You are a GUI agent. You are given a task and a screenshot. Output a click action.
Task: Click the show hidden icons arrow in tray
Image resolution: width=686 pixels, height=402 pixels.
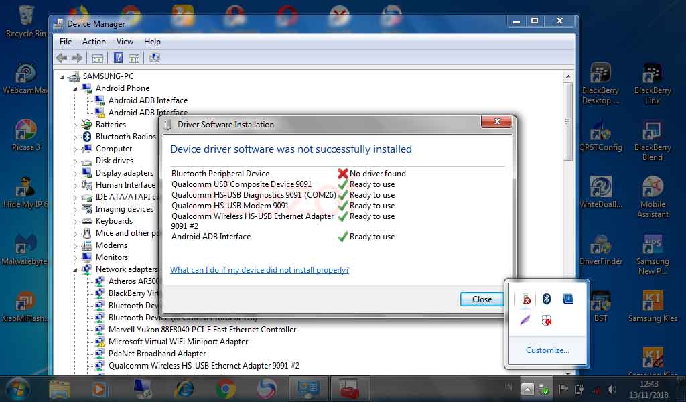pyautogui.click(x=527, y=389)
